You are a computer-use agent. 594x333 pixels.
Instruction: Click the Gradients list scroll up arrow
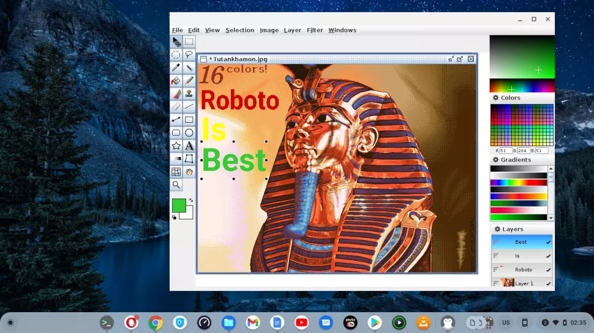coord(551,169)
